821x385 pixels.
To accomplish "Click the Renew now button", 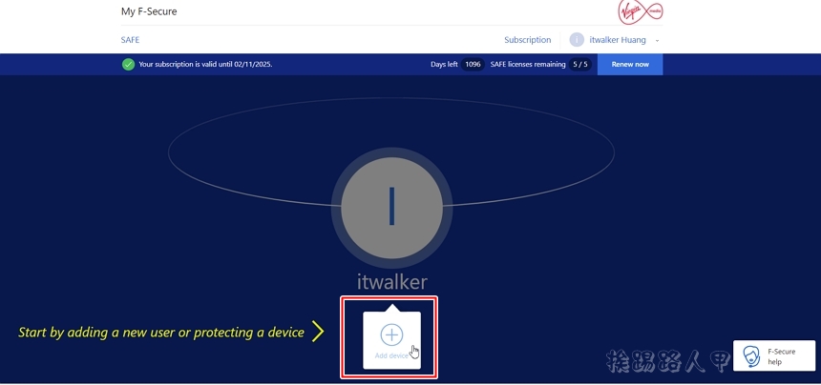I will click(x=630, y=64).
